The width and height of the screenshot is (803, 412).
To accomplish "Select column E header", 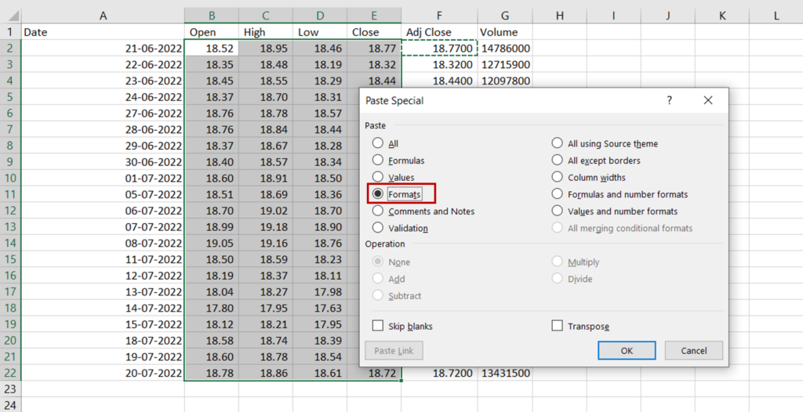I will (374, 16).
